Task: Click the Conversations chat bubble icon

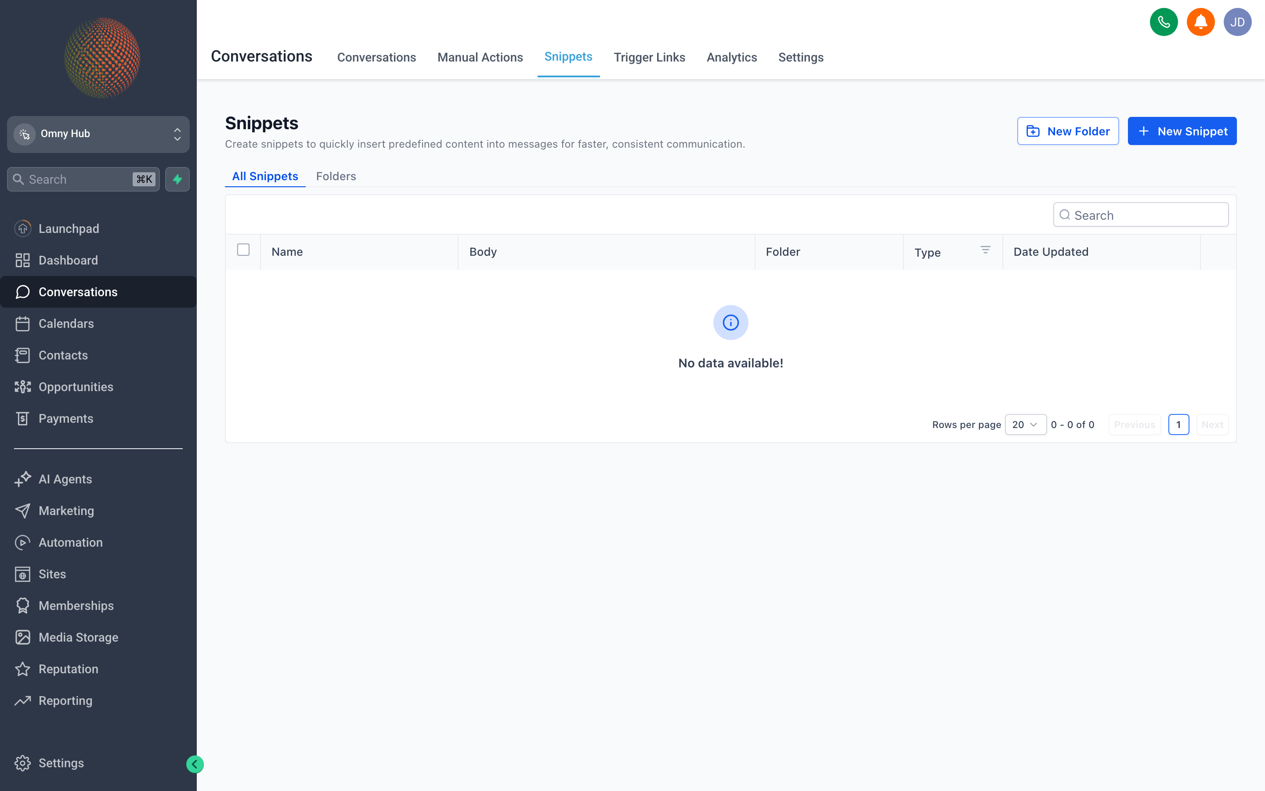Action: [22, 292]
